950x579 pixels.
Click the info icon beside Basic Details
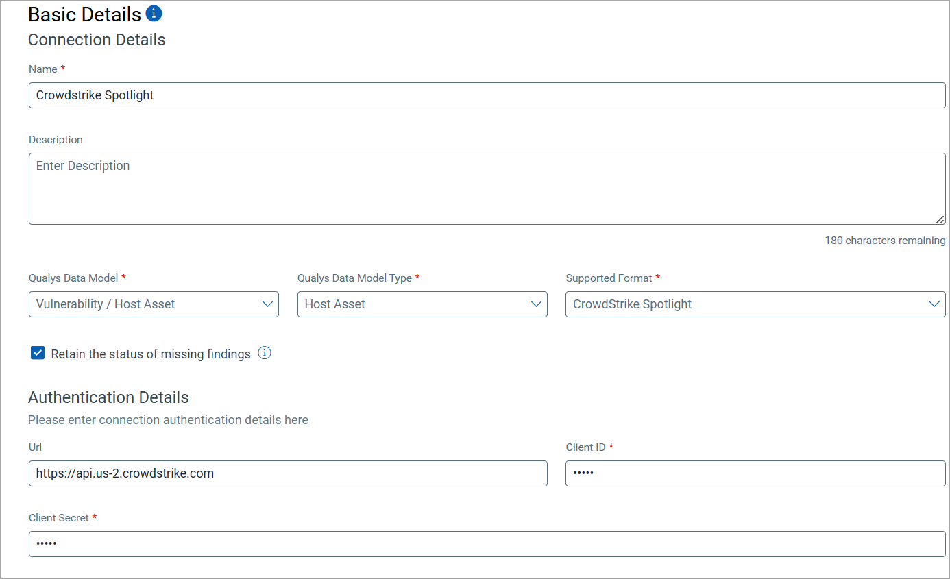tap(154, 14)
